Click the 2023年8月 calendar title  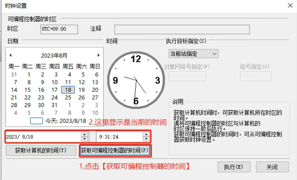pyautogui.click(x=54, y=56)
